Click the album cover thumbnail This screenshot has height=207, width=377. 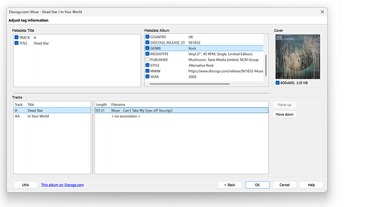[x=298, y=56]
